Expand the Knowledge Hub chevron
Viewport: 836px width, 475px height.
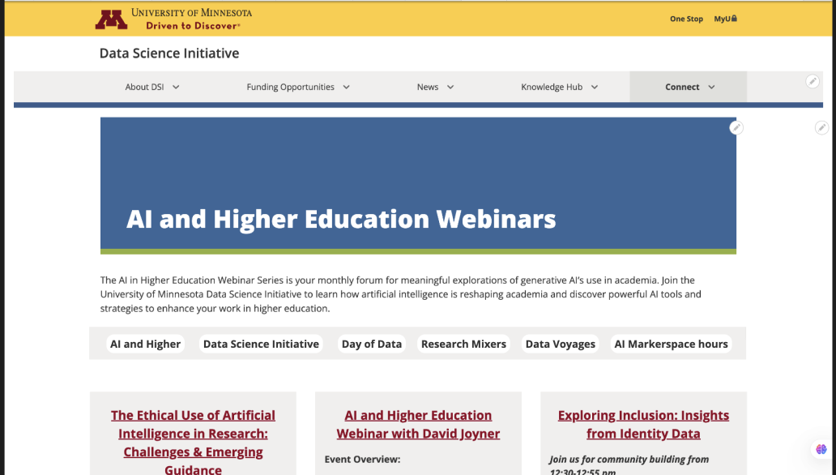594,87
